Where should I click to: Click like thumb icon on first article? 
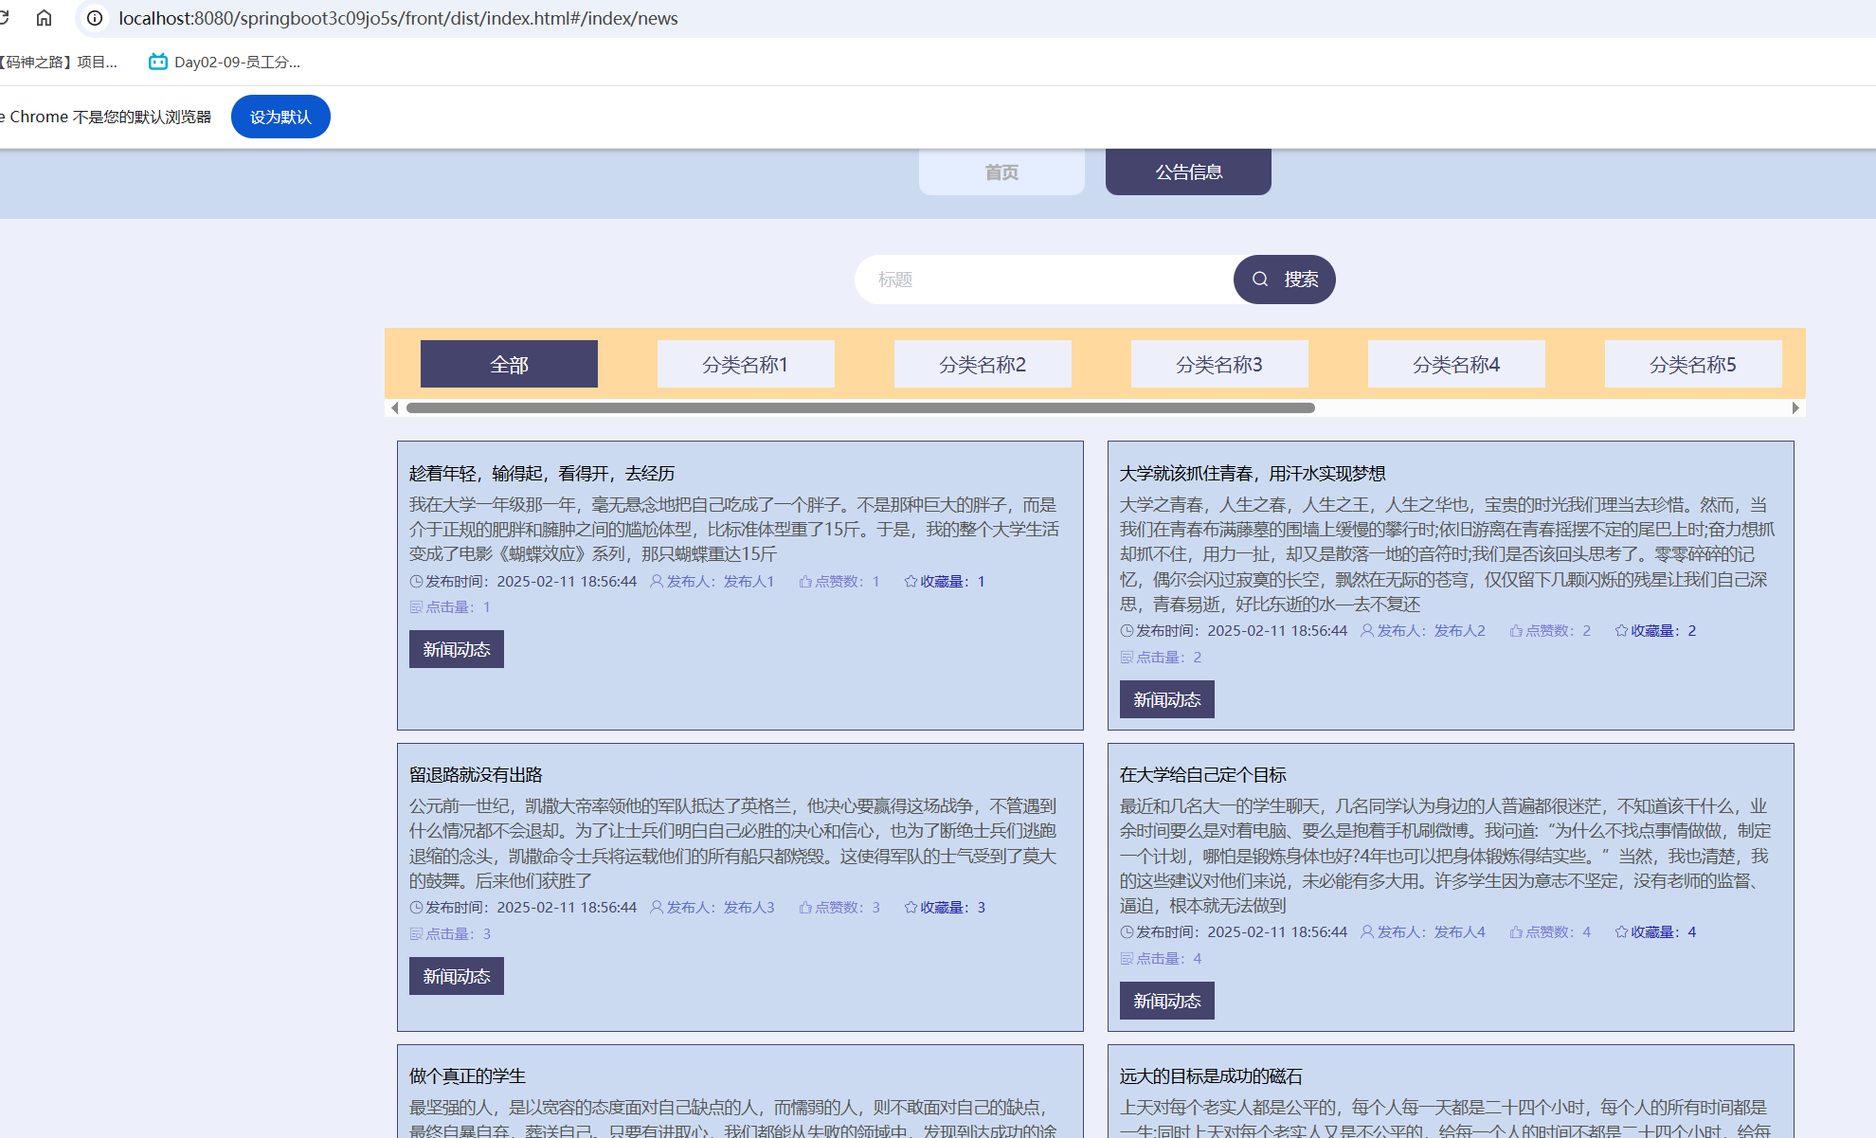point(804,582)
